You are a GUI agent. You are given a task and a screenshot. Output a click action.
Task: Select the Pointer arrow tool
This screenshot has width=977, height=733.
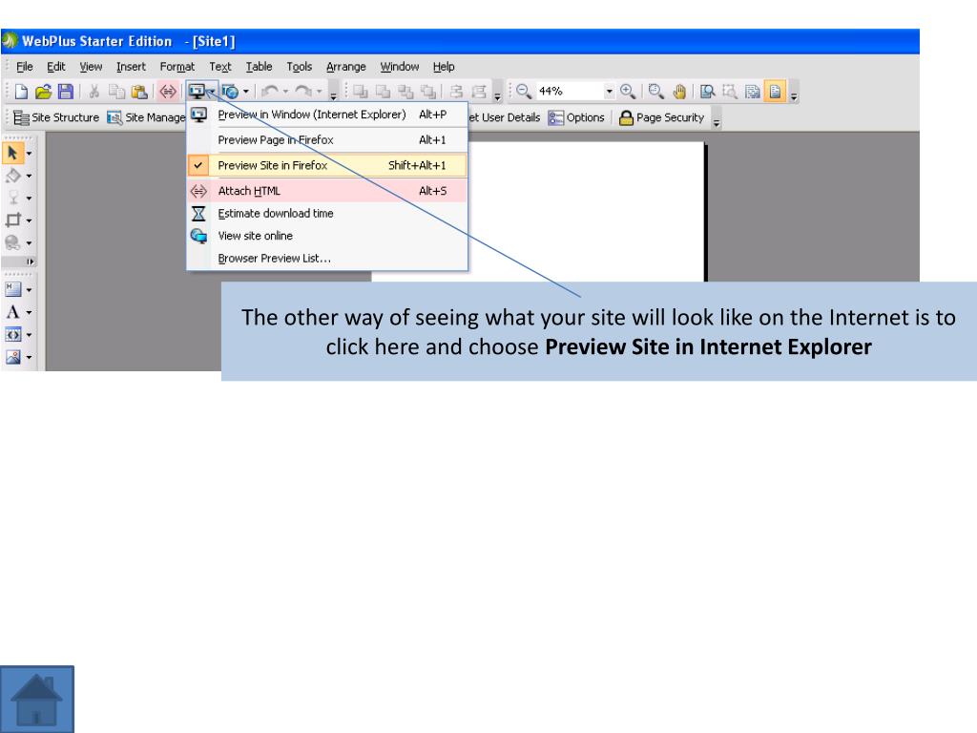(x=12, y=153)
